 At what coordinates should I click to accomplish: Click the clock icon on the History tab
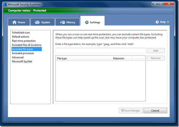[x=63, y=22]
